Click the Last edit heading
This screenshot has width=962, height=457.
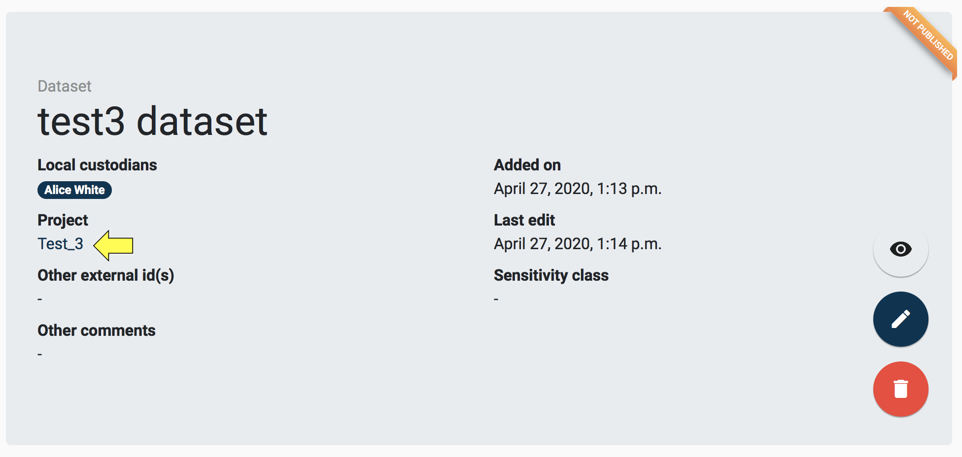tap(524, 220)
